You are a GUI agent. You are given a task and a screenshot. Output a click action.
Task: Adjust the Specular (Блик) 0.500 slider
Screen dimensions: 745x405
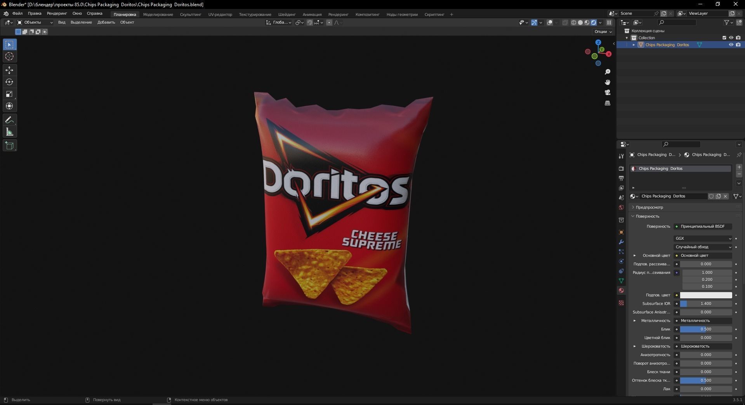point(706,329)
